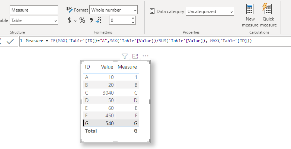Select the row cell with ID F

(x=86, y=115)
